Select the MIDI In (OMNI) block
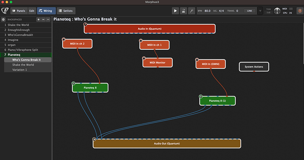The height and width of the screenshot is (160, 304). [x=211, y=64]
